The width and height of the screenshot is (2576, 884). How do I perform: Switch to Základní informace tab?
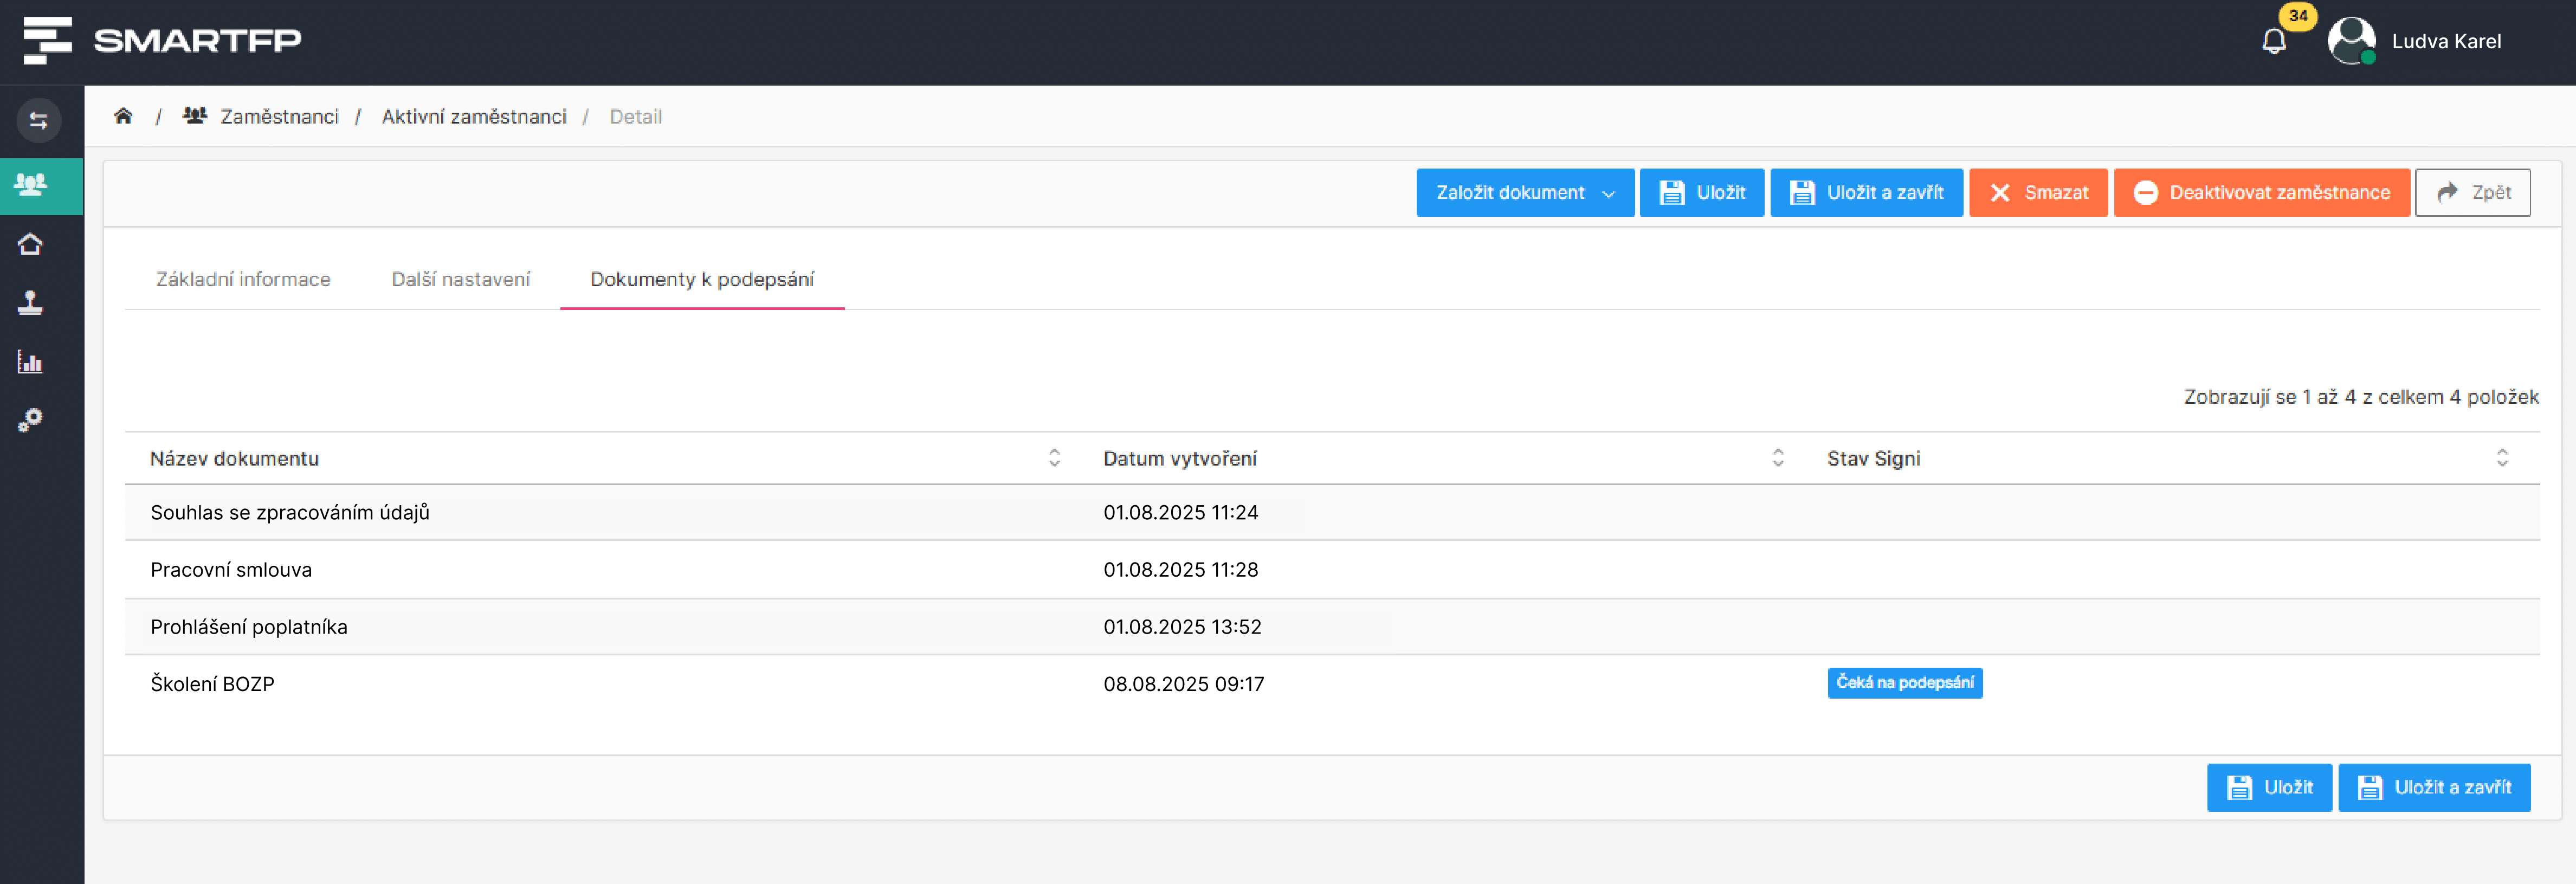click(x=243, y=280)
